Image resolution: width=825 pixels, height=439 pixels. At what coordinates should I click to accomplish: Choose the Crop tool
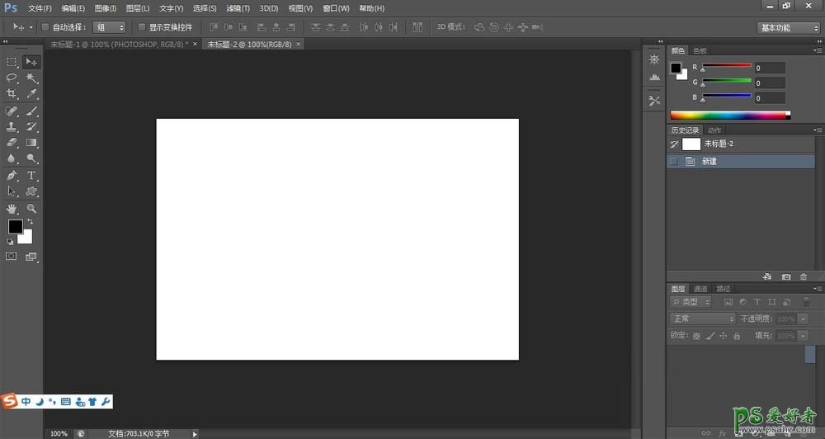point(12,94)
